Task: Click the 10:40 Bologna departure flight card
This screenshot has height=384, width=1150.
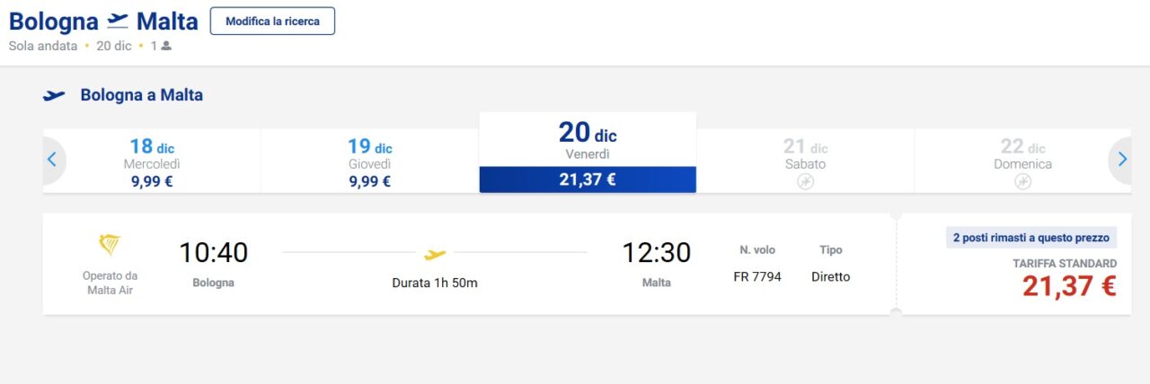Action: pos(469,264)
